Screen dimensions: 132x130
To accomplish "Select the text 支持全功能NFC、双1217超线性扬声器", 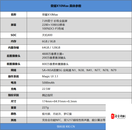I will (x=66, y=120).
